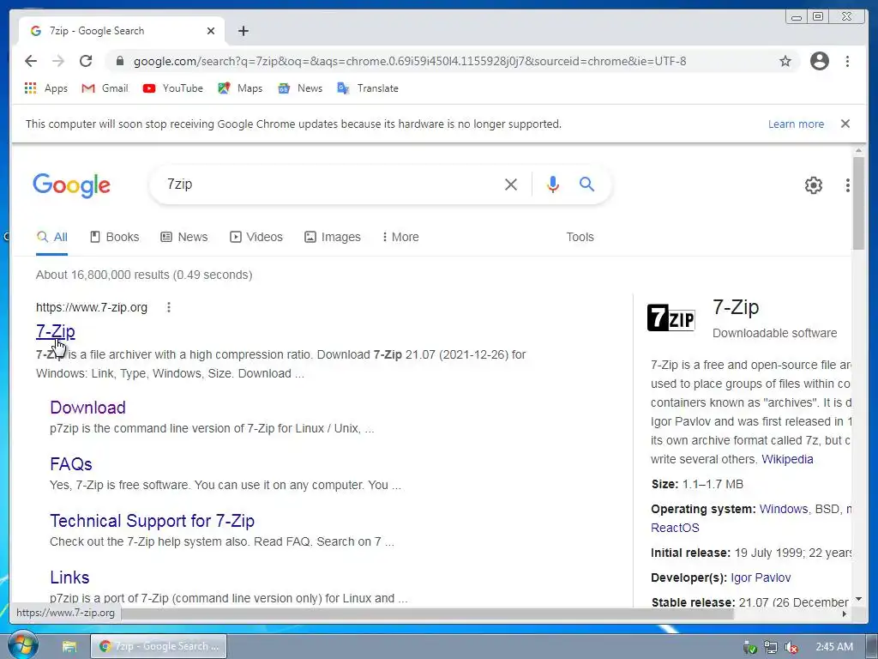878x659 pixels.
Task: Open the search Tools options
Action: [580, 237]
